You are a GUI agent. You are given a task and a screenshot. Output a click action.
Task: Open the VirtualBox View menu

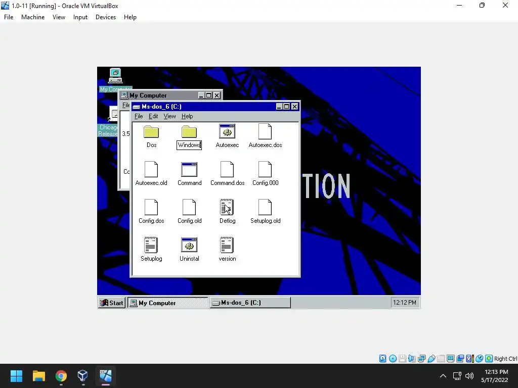(x=59, y=17)
